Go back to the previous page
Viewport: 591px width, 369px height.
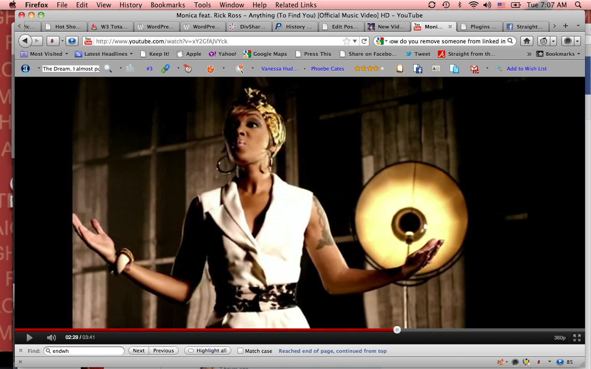click(25, 41)
